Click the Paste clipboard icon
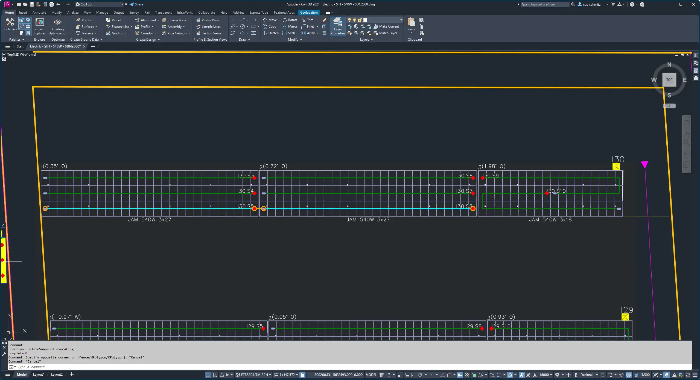The width and height of the screenshot is (700, 380). point(411,22)
